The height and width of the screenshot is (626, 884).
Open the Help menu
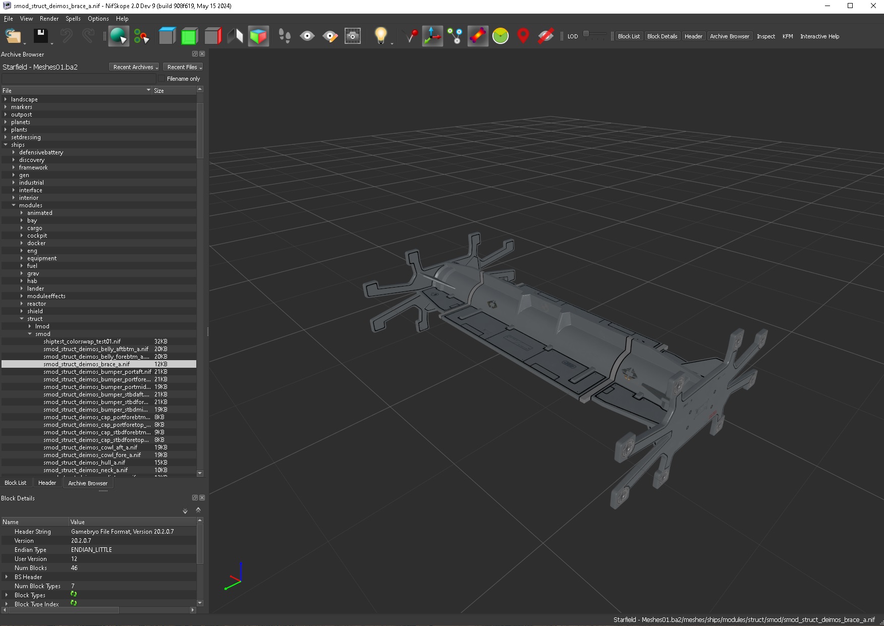tap(122, 19)
